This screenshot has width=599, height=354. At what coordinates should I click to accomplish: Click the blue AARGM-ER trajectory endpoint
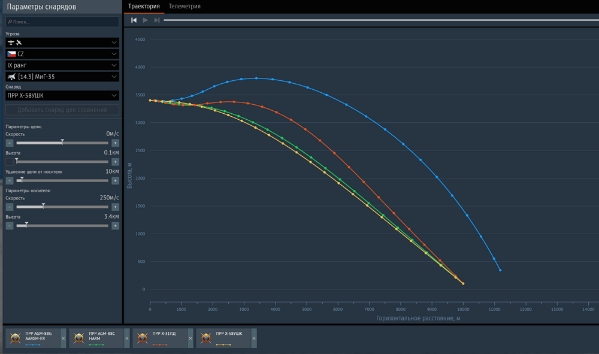(x=500, y=270)
